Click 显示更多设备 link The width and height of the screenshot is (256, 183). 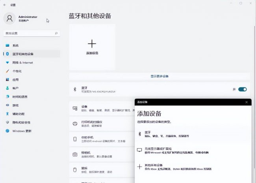160,76
